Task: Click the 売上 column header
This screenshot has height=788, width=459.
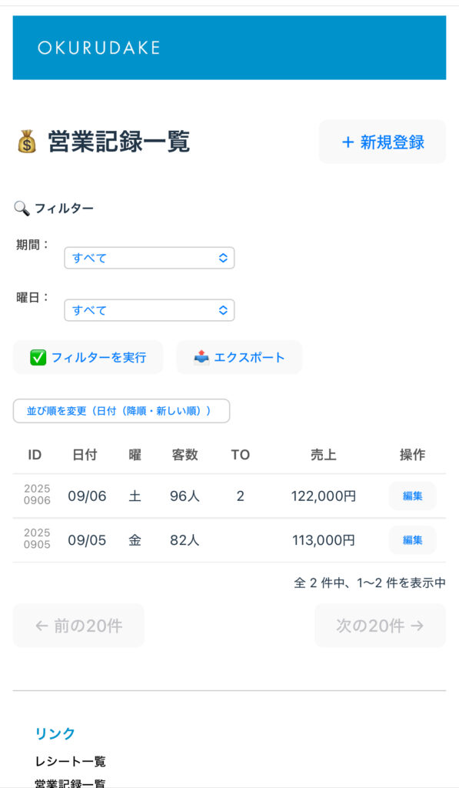Action: 323,455
